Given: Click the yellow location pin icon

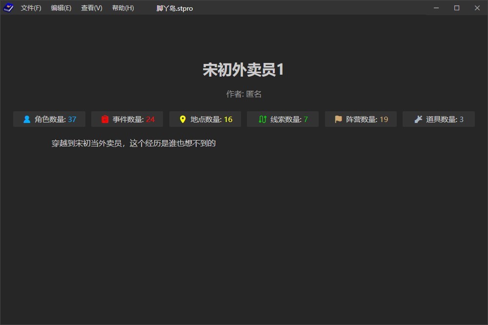Looking at the screenshot, I should (x=183, y=119).
